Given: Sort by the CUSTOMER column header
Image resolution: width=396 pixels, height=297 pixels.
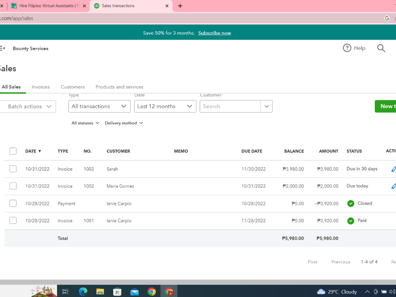Looking at the screenshot, I should (118, 151).
